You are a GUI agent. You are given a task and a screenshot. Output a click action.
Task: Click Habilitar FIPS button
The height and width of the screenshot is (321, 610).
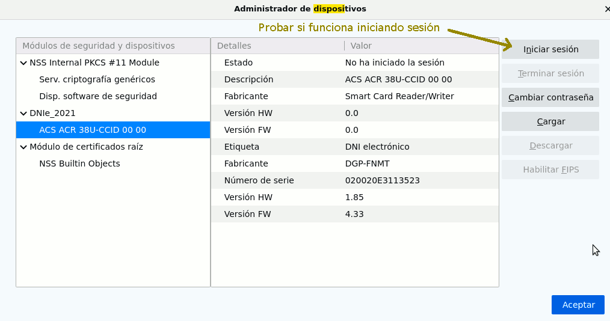coord(550,170)
